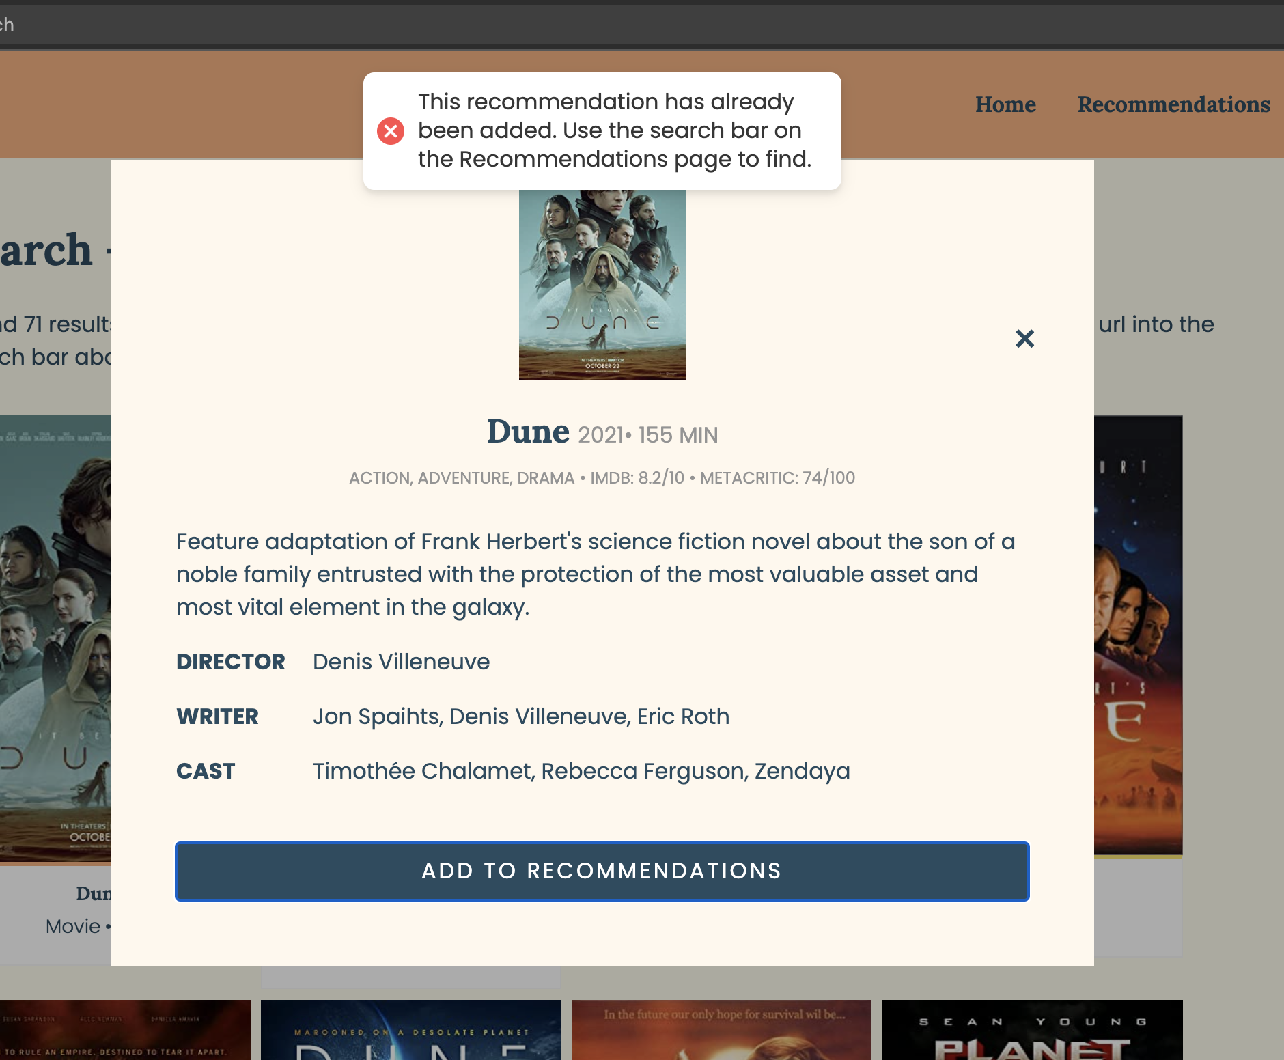The image size is (1284, 1060).
Task: Click the writers list text
Action: [x=521, y=716]
